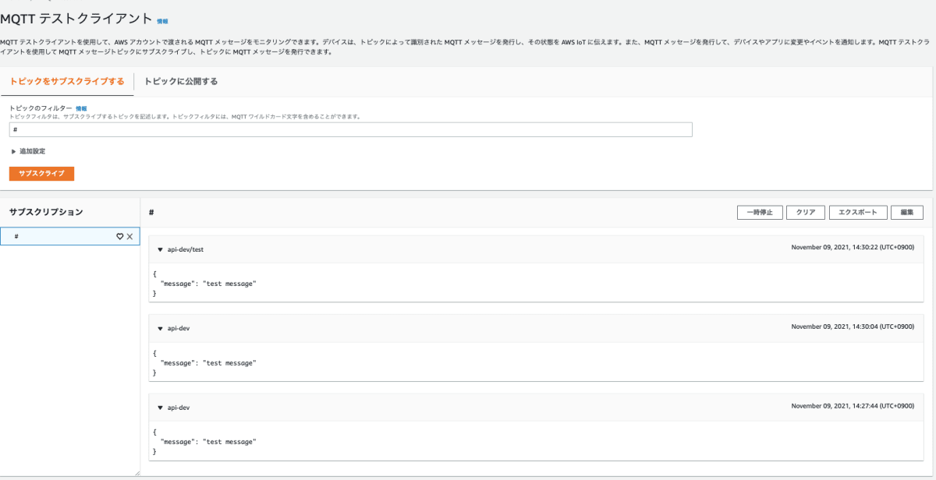936x480 pixels.
Task: Focus the topic filter input field
Action: click(351, 129)
